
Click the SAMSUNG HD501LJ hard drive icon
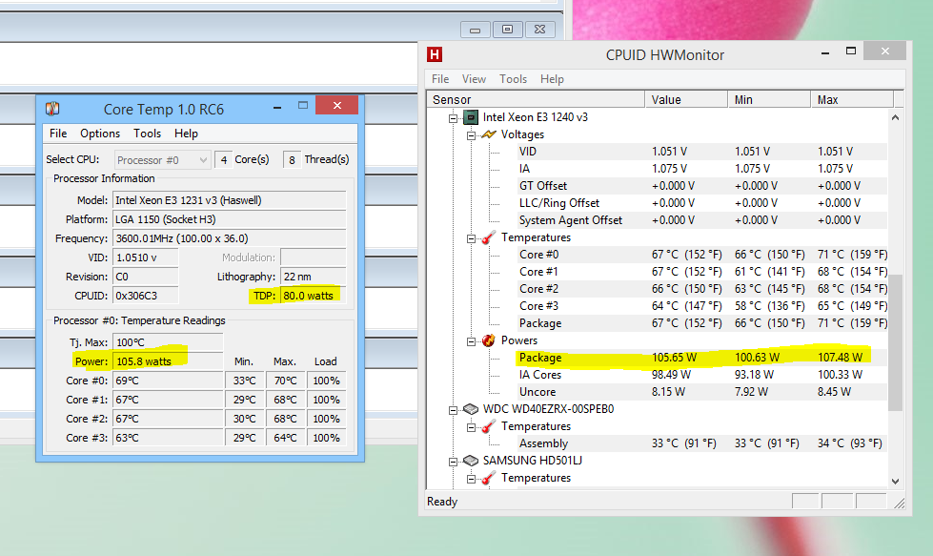[471, 461]
